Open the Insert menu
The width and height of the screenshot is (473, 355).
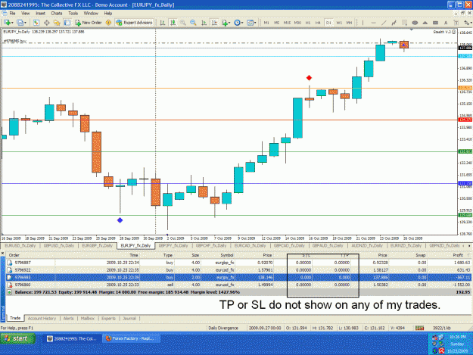pyautogui.click(x=40, y=14)
